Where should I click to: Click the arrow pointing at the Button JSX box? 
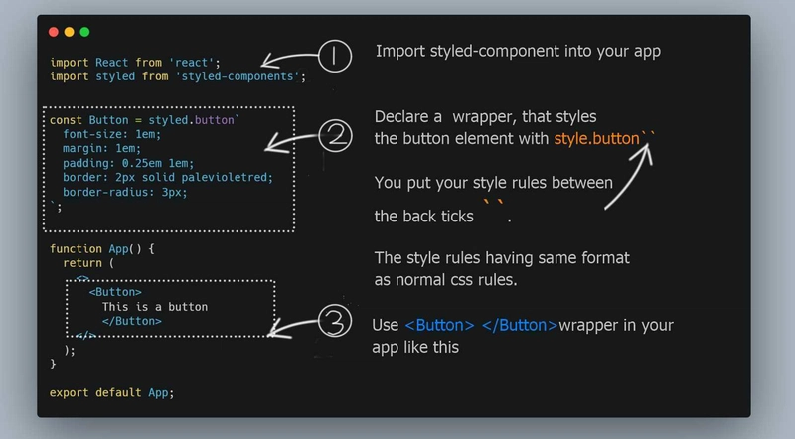(x=292, y=328)
